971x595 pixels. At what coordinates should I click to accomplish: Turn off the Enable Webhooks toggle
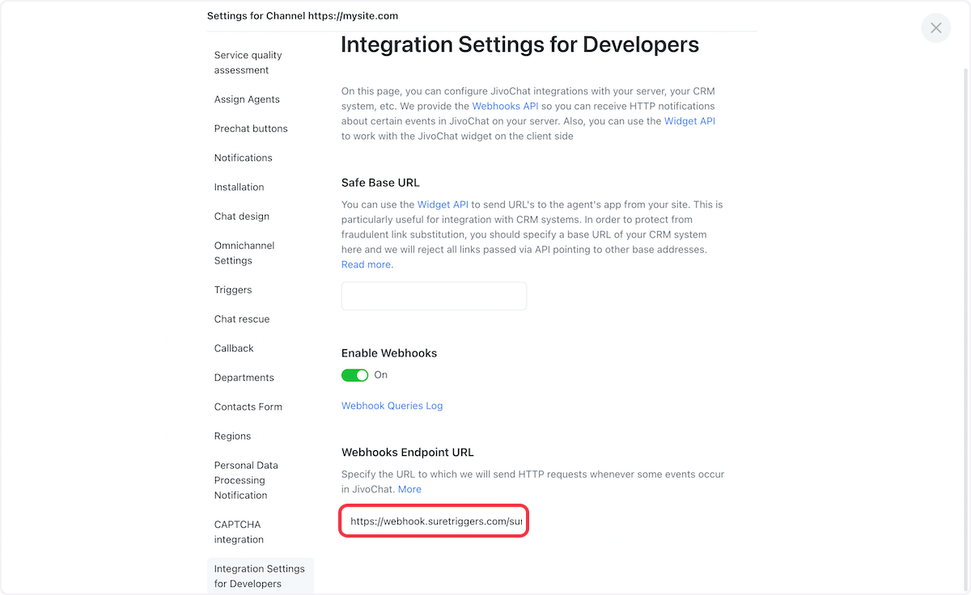pos(354,375)
